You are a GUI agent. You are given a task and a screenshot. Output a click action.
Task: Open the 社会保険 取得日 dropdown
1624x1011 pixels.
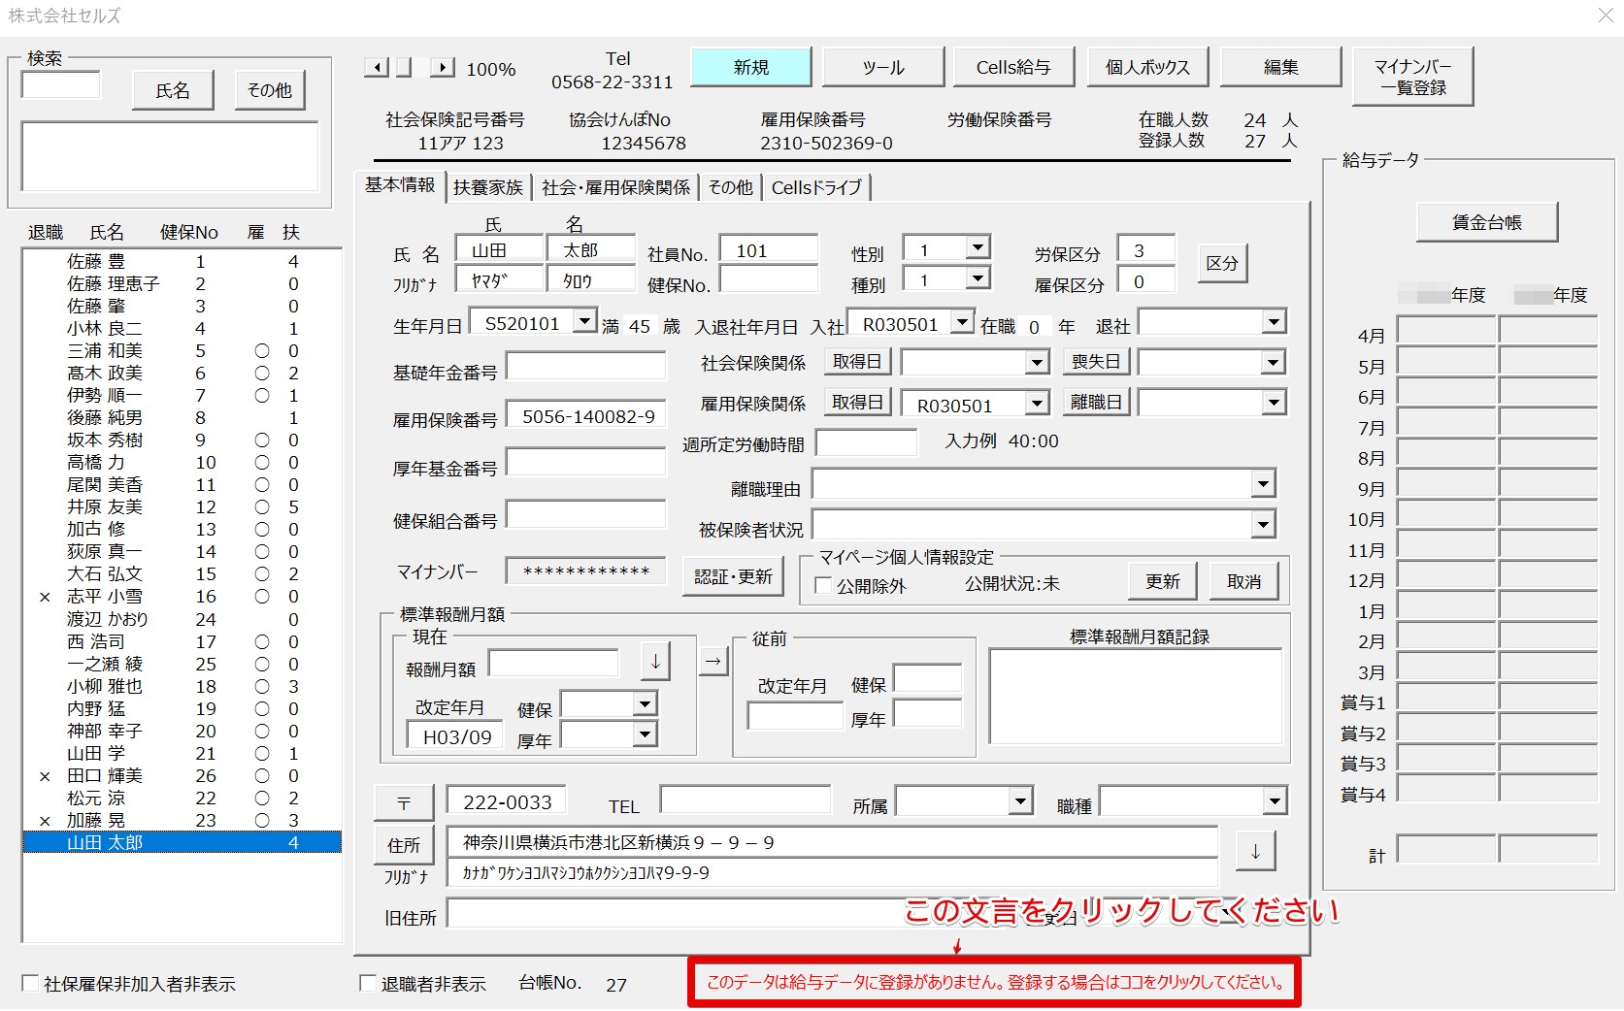click(x=1038, y=363)
